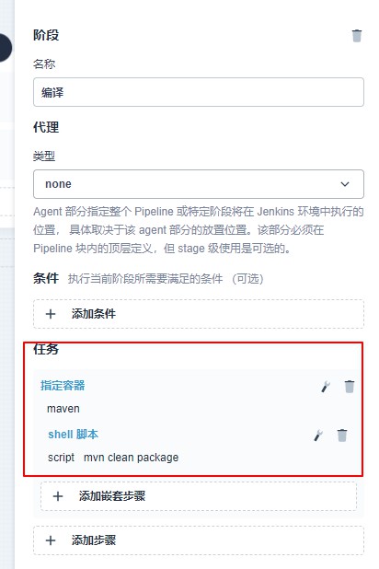Click the plus icon beside 添加步骤

(51, 540)
